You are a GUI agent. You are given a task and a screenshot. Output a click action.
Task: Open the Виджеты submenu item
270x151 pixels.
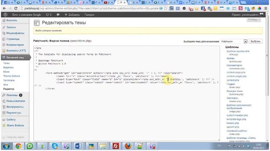8,67
